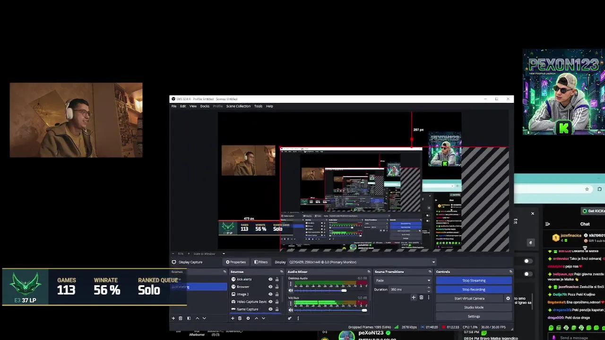The height and width of the screenshot is (340, 605).
Task: Open the Fade transition dropdown
Action: (x=403, y=280)
